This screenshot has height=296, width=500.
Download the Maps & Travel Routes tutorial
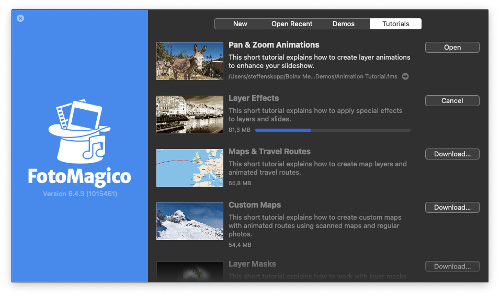[x=452, y=154]
